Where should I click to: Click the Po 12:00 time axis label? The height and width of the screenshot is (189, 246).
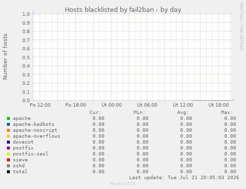click(40, 105)
